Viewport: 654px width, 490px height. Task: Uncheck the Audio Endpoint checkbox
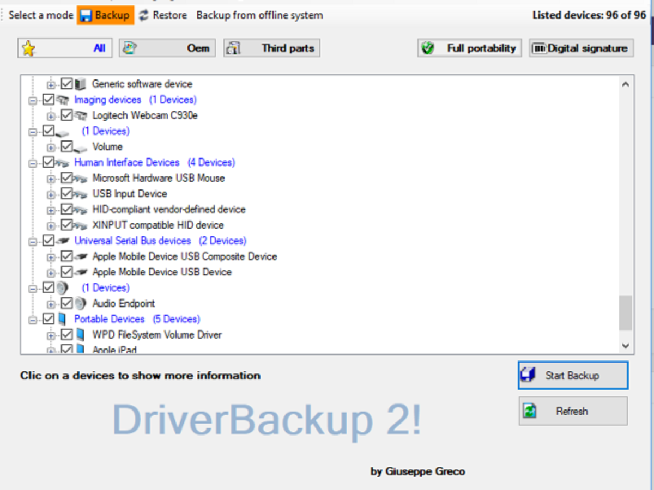(x=67, y=304)
